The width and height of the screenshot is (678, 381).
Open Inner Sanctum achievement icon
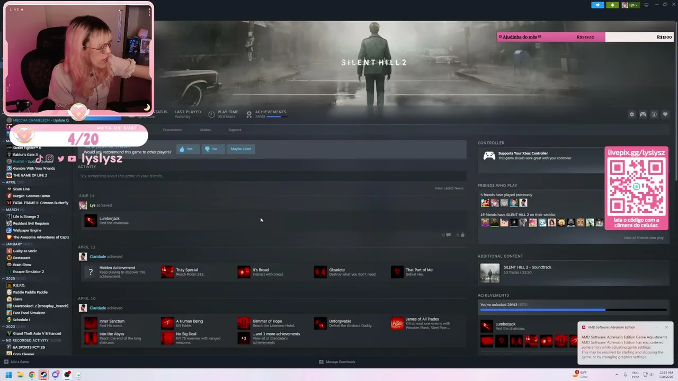click(91, 323)
